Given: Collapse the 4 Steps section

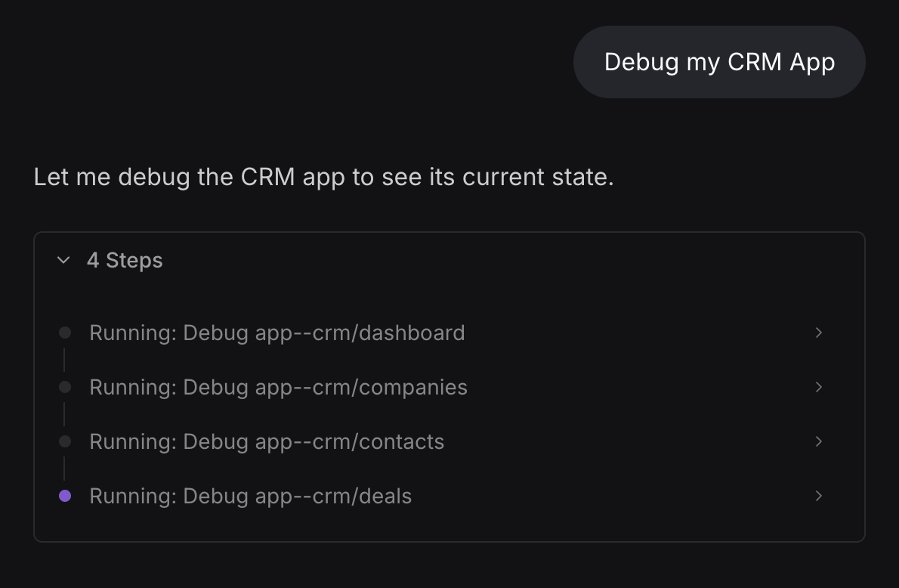Looking at the screenshot, I should 63,260.
